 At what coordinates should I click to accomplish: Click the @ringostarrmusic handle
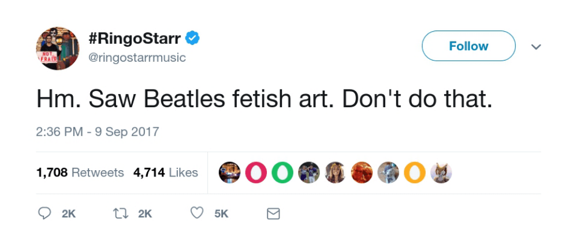(137, 58)
